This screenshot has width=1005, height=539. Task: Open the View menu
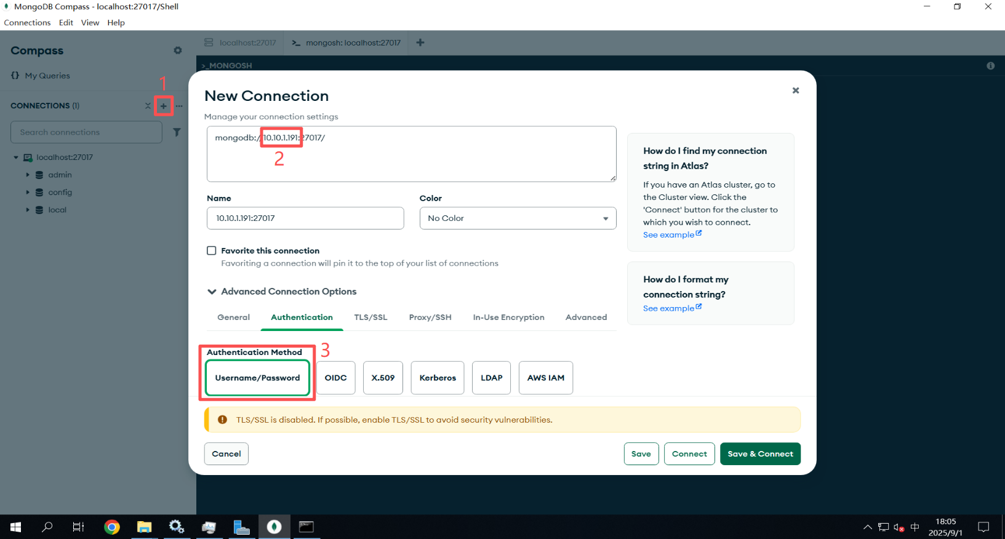click(90, 23)
